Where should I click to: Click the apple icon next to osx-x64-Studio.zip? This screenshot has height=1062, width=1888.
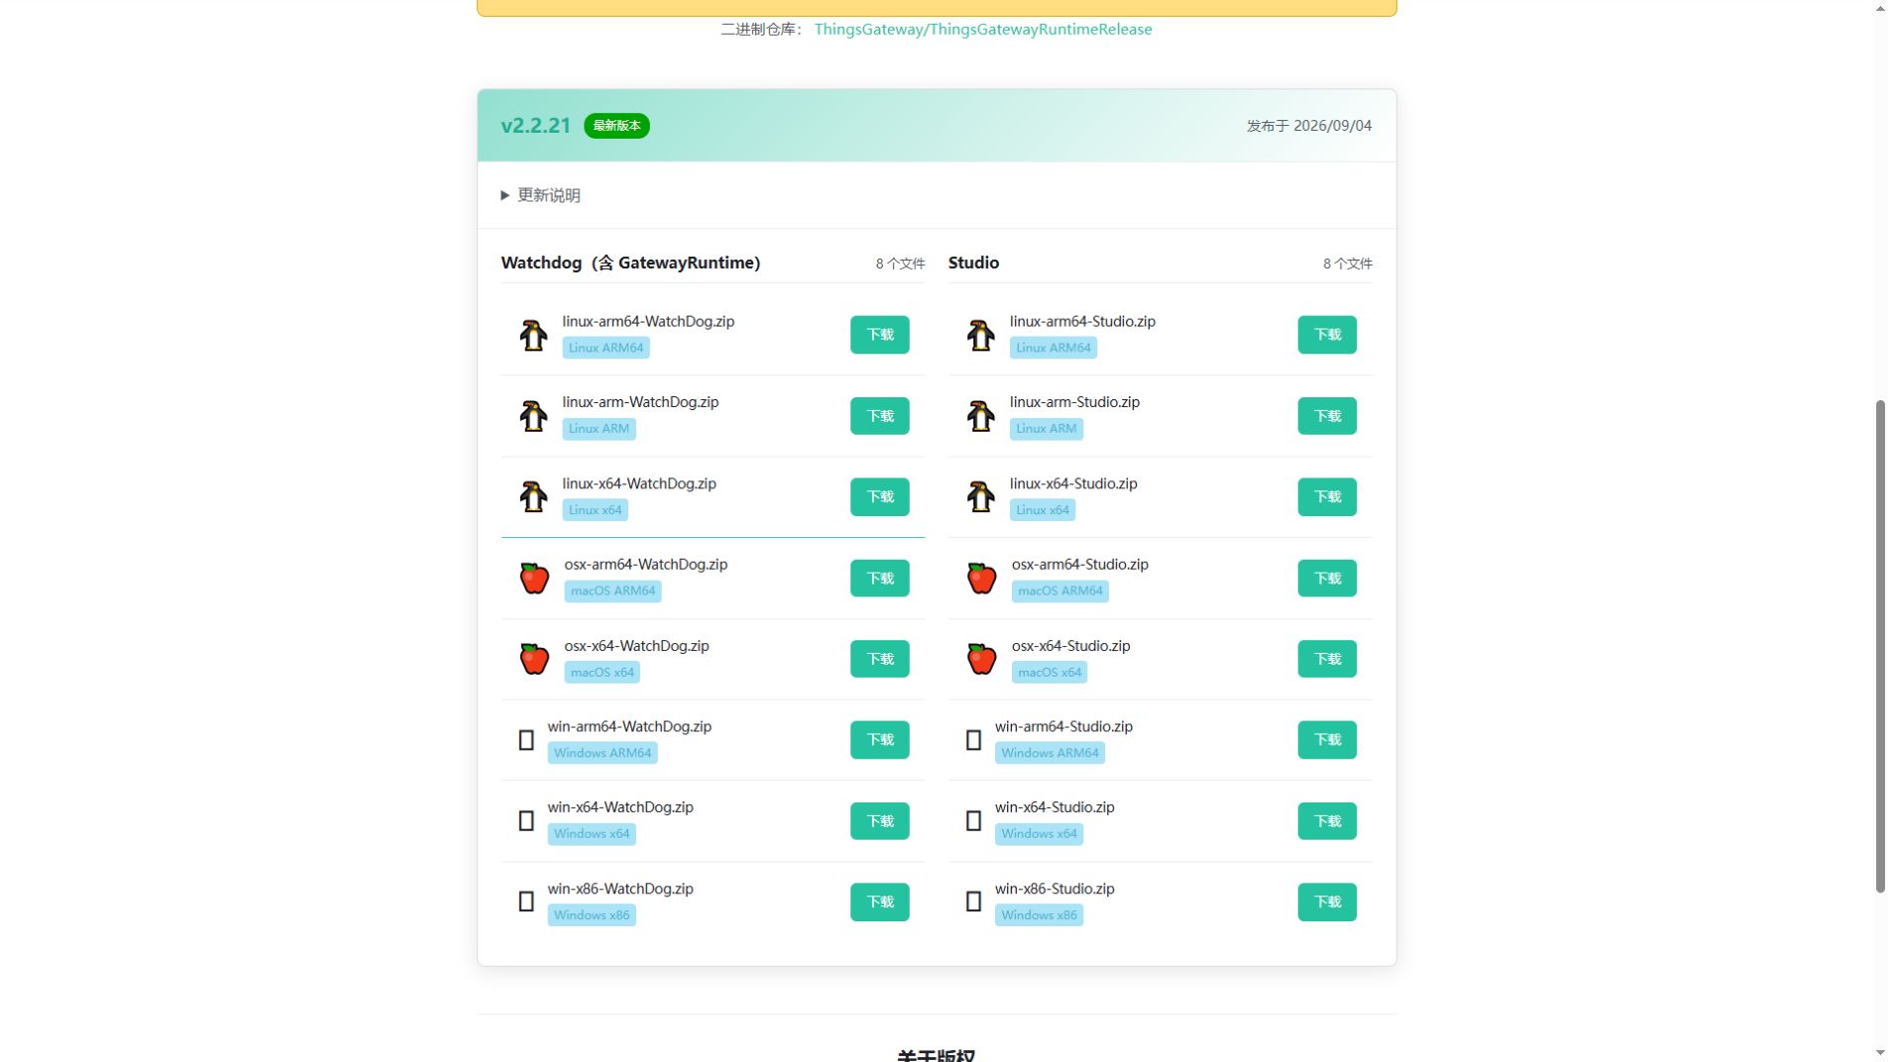981,659
